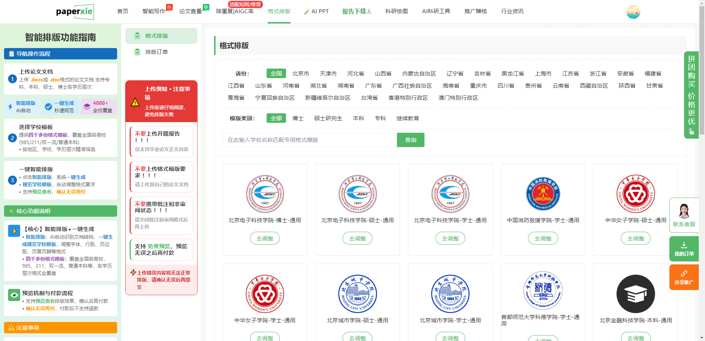Viewport: 705px width, 341px height.
Task: Open 中华女子学院-硕士-通用 logo
Action: 636,194
